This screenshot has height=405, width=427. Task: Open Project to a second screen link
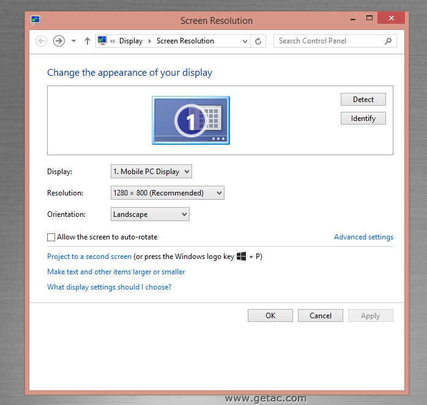(x=89, y=257)
